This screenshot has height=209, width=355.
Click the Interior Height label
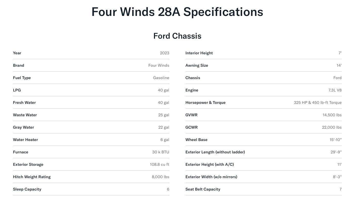(199, 53)
